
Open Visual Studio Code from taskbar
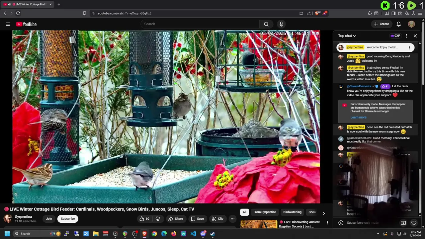pyautogui.click(x=193, y=234)
